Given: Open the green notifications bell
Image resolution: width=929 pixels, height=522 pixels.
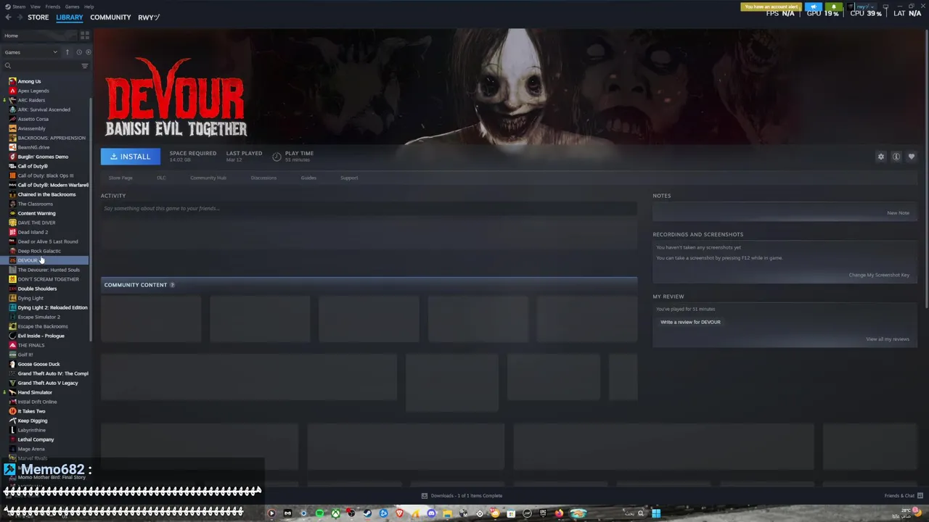Looking at the screenshot, I should click(x=834, y=7).
